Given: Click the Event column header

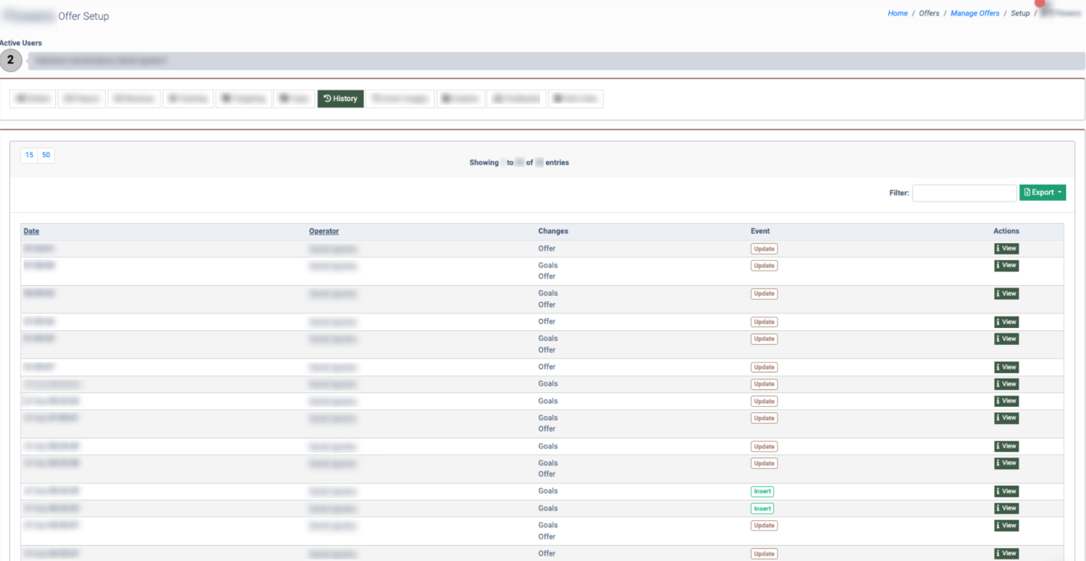Looking at the screenshot, I should point(760,231).
